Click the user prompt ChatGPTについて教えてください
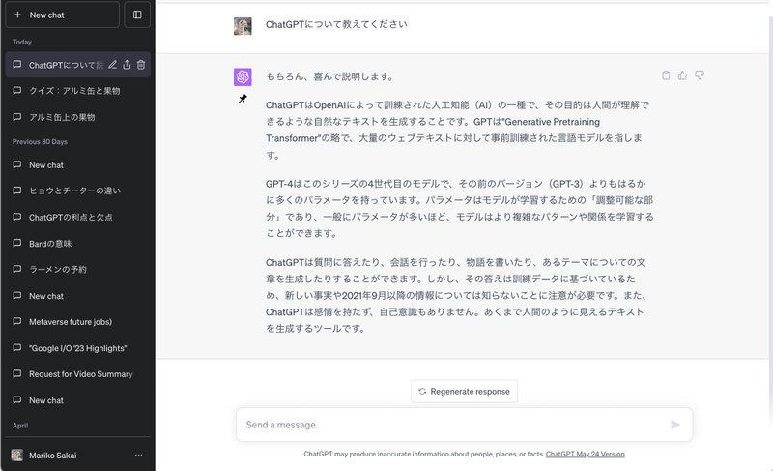The width and height of the screenshot is (773, 471). [336, 24]
